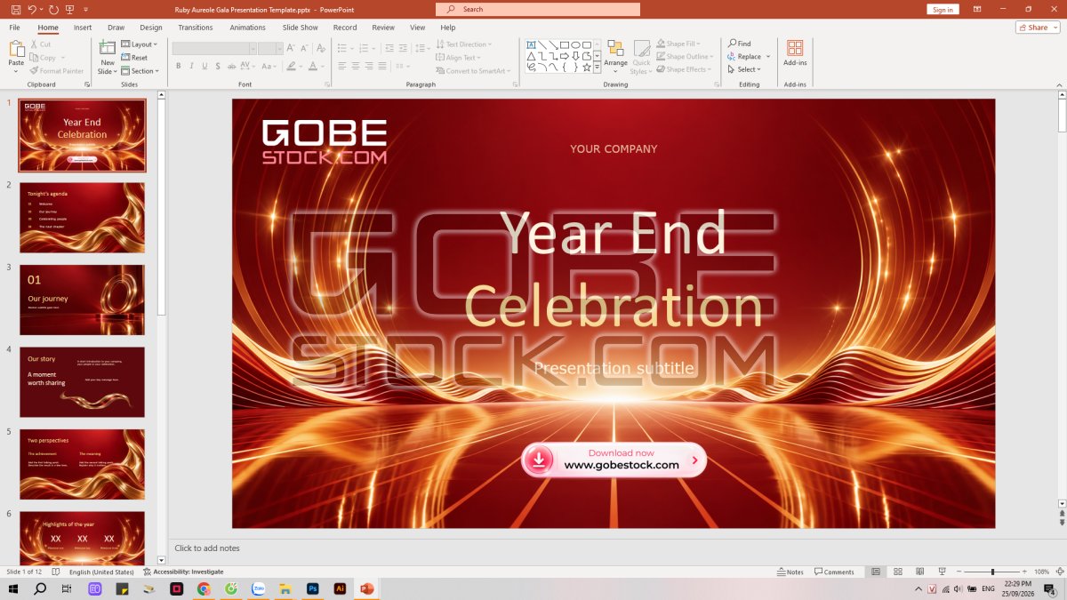Click the 108% zoom level
The image size is (1067, 600).
(1042, 572)
